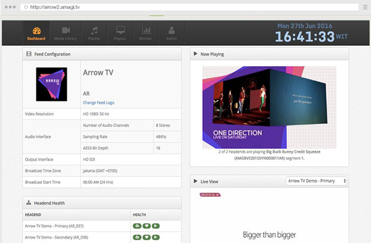Image resolution: width=371 pixels, height=243 pixels.
Task: Click Arrow TV Demo - Secondary (AR_038) row
Action: (102, 237)
